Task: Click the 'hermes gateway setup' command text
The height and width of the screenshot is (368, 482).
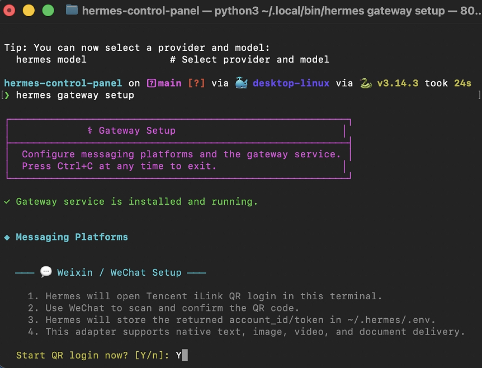Action: (x=75, y=95)
